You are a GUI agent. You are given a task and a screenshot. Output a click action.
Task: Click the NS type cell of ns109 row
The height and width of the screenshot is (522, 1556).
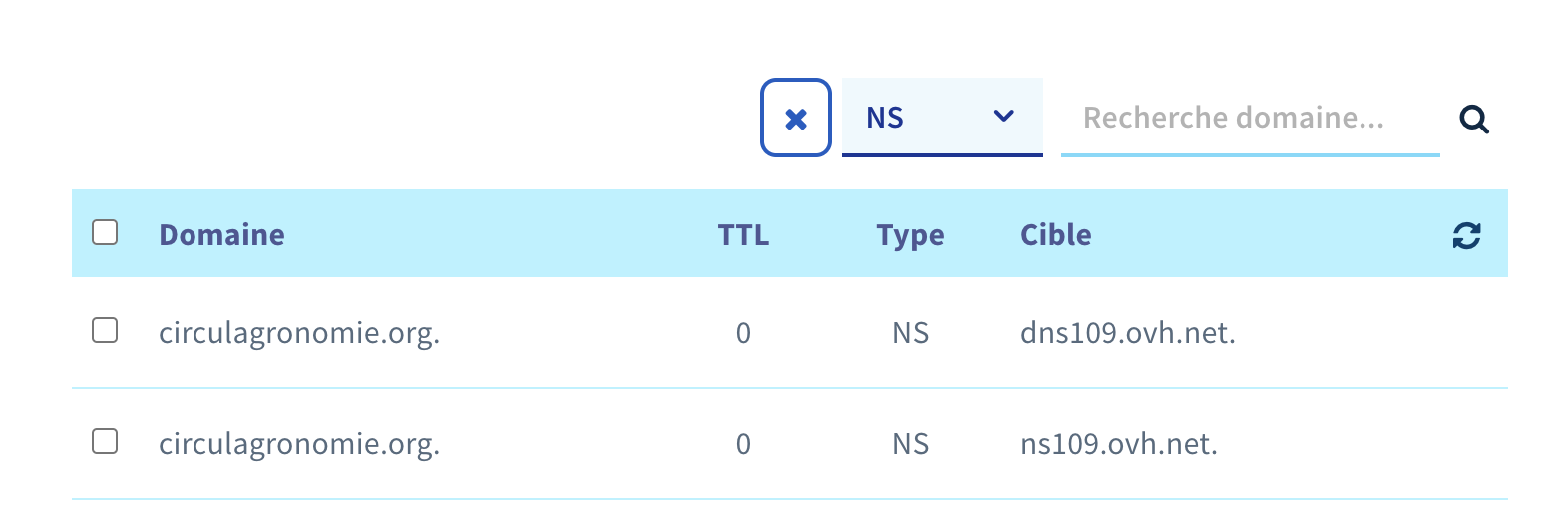[910, 444]
